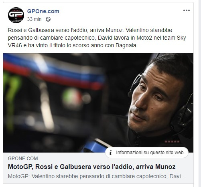Viewport: 201px width, 187px height.
Task: Click the red dotted logo on man's jacket
Action: 172,141
